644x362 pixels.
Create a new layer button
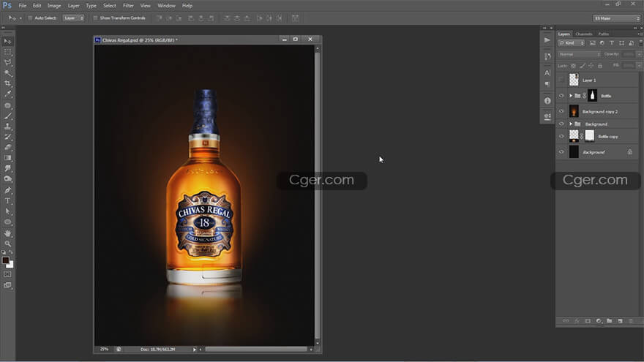pyautogui.click(x=620, y=321)
